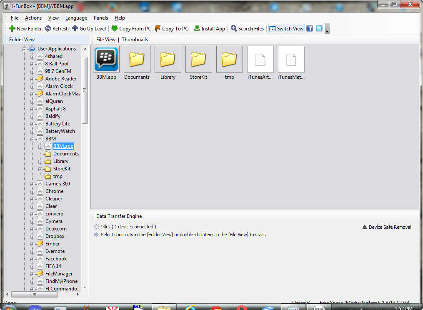Select FIFA 14 in folder tree
This screenshot has height=310, width=423.
(53, 266)
